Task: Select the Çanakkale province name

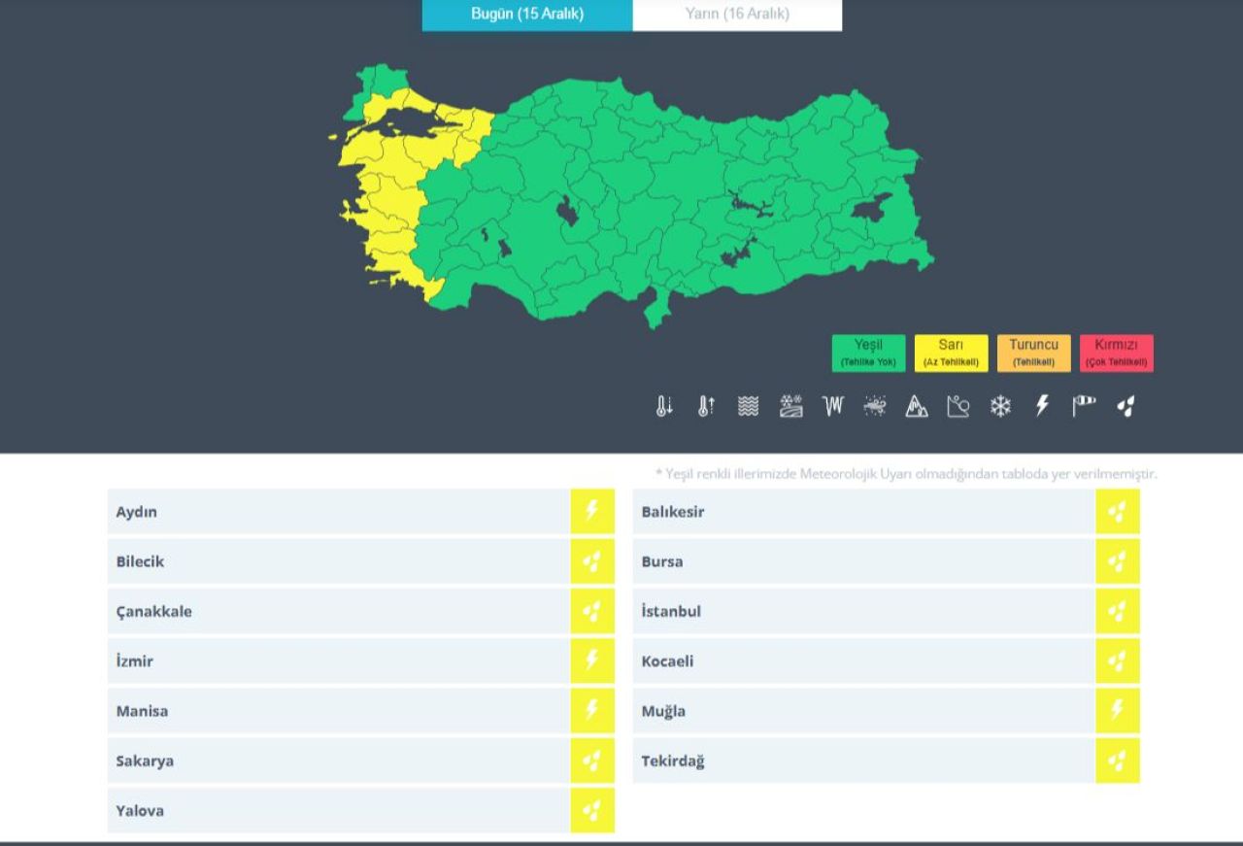Action: 153,612
